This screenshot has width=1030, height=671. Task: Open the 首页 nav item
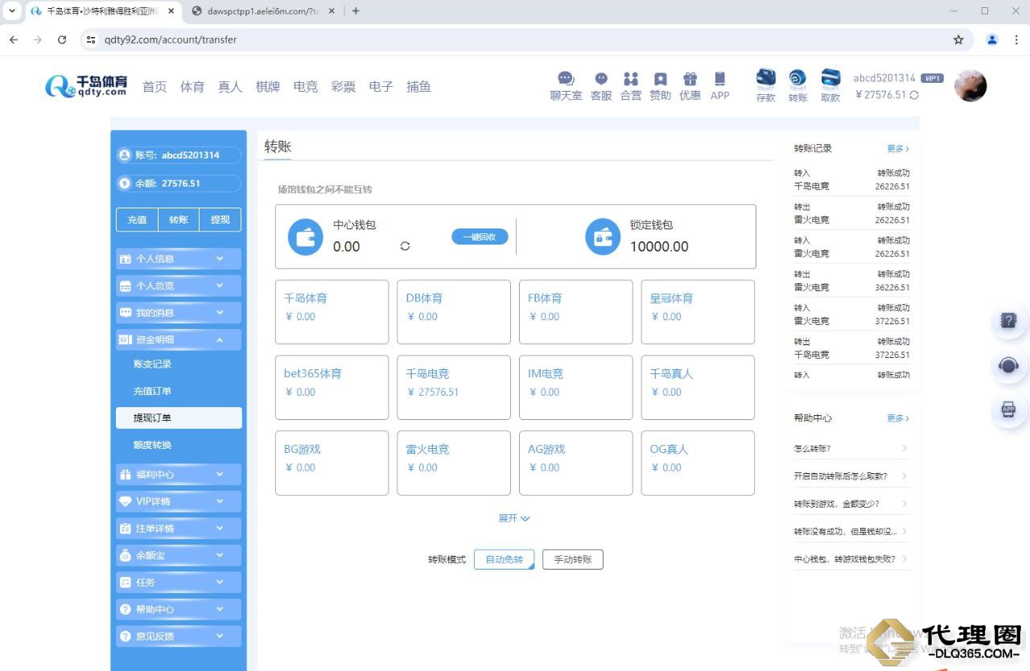pyautogui.click(x=154, y=87)
